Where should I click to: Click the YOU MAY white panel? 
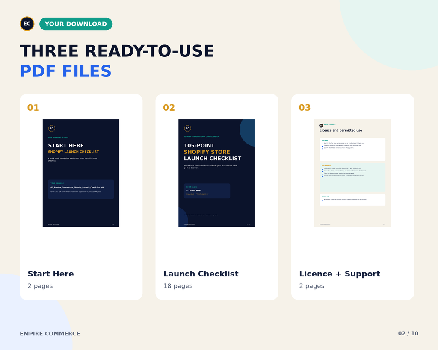352,149
